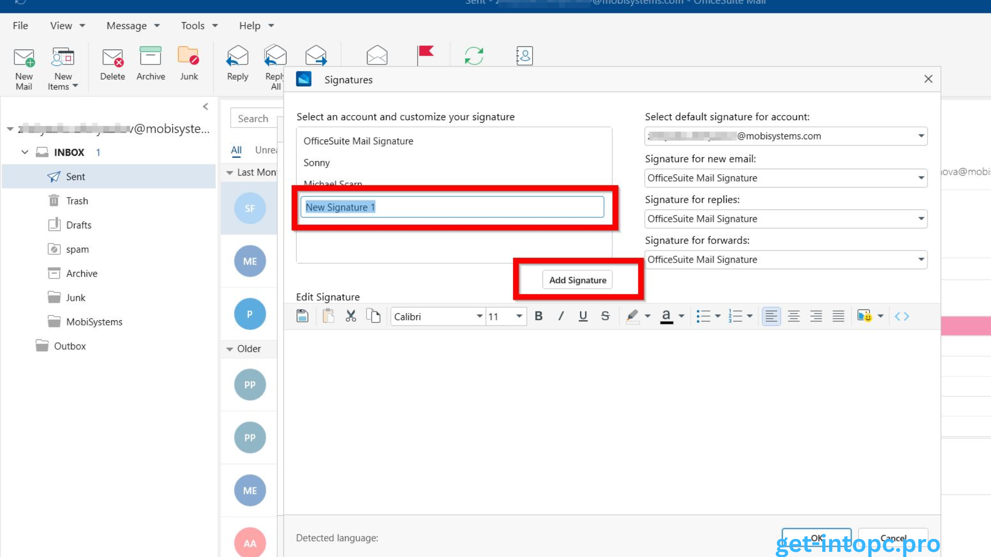Click inside the signature editing area

[x=612, y=422]
